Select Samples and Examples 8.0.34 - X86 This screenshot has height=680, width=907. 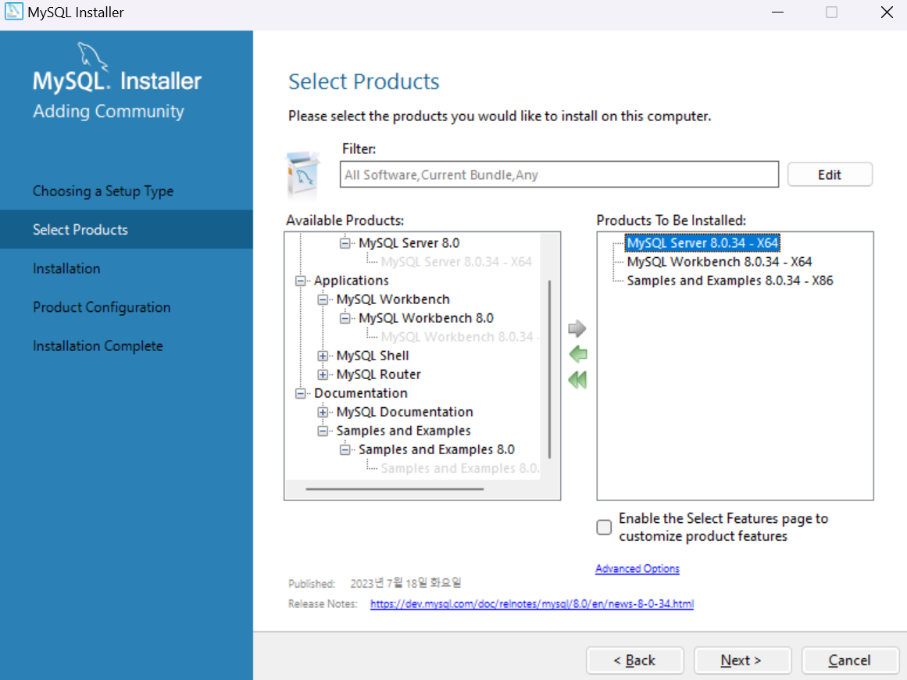[730, 281]
